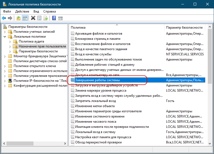
Task: Toggle the Show/Hide console tree icon
Action: point(25,18)
